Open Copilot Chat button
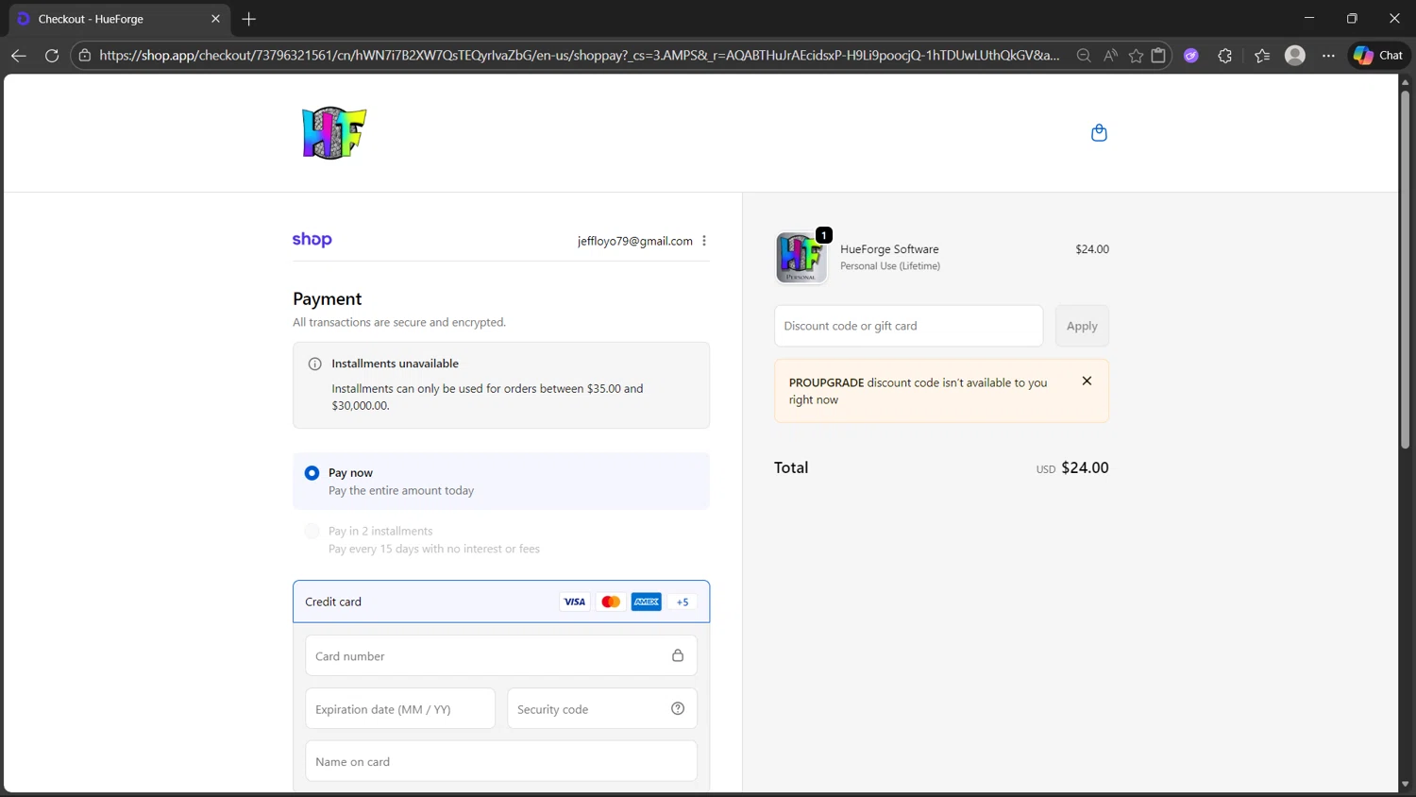This screenshot has width=1416, height=797. tap(1378, 56)
